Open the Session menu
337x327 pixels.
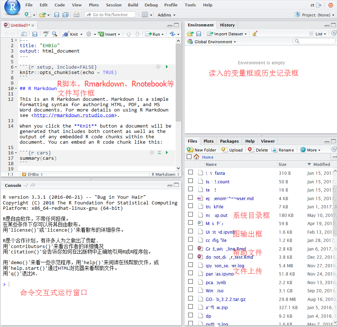coord(114,5)
